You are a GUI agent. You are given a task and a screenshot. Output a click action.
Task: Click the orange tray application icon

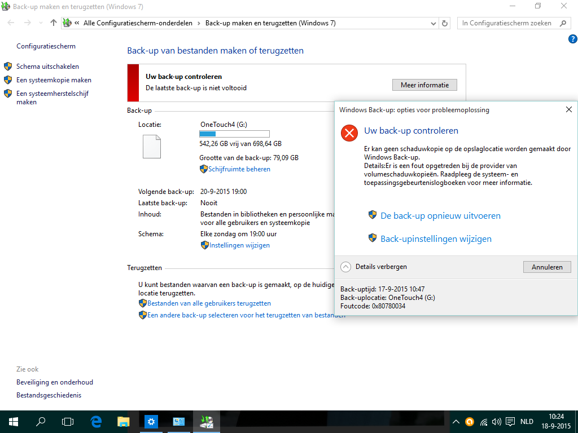(469, 422)
